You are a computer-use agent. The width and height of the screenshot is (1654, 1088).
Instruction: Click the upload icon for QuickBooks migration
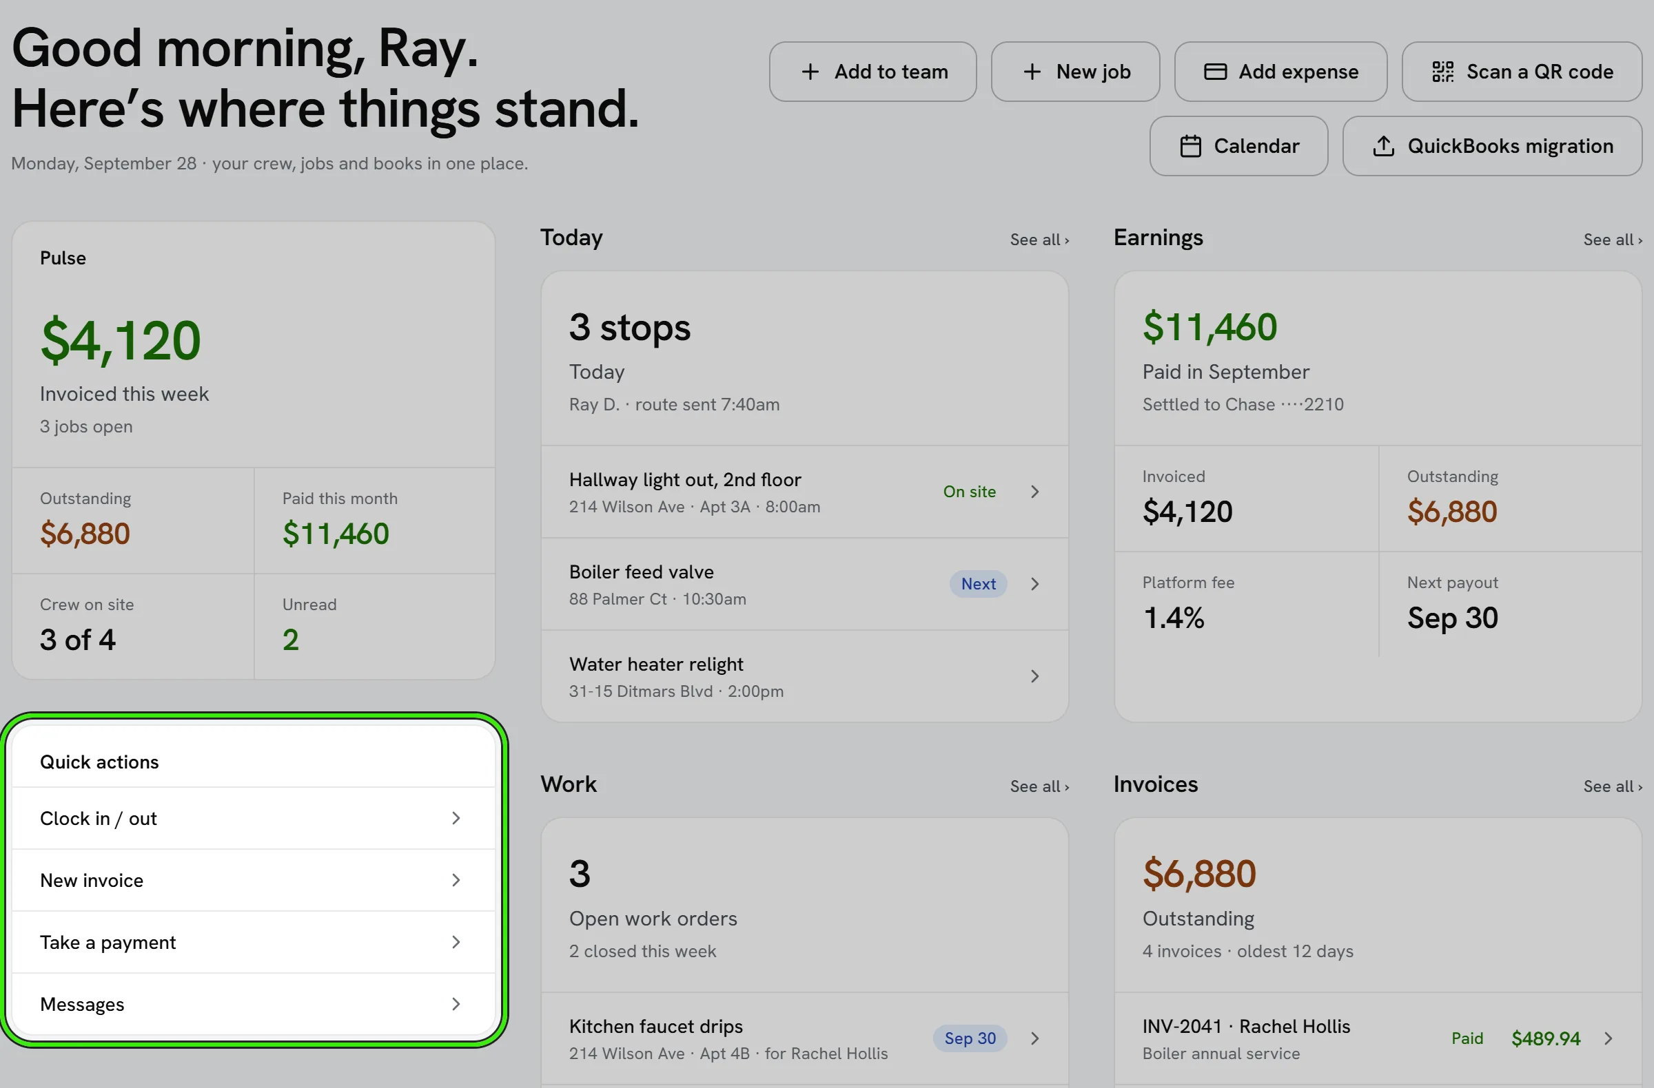1383,146
